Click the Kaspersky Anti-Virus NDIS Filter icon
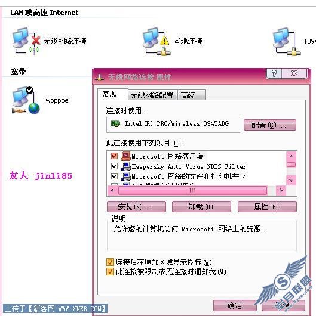316x316 pixels. point(126,166)
